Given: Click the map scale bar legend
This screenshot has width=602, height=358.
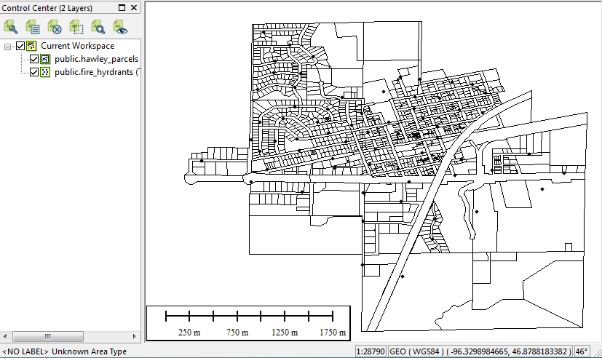Looking at the screenshot, I should click(x=248, y=323).
